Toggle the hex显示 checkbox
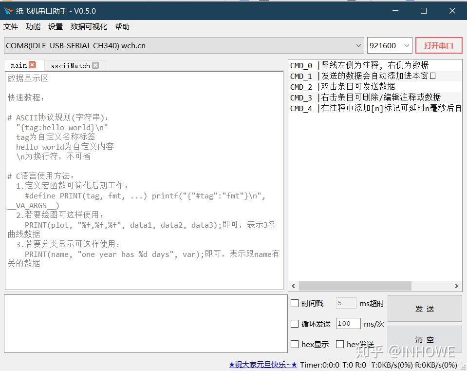Screen dimensions: 467x371 click(x=295, y=344)
